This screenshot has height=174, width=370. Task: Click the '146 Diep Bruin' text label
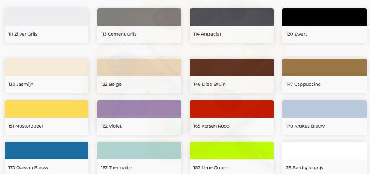210,85
